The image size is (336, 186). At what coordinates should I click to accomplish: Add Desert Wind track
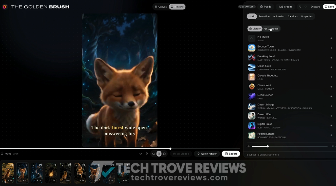(x=331, y=116)
